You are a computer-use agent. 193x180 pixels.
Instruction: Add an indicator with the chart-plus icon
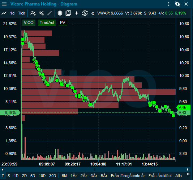[x=33, y=13]
